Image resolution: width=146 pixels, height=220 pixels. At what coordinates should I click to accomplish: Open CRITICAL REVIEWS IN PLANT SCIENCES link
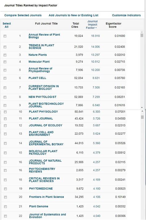pyautogui.click(x=44, y=180)
